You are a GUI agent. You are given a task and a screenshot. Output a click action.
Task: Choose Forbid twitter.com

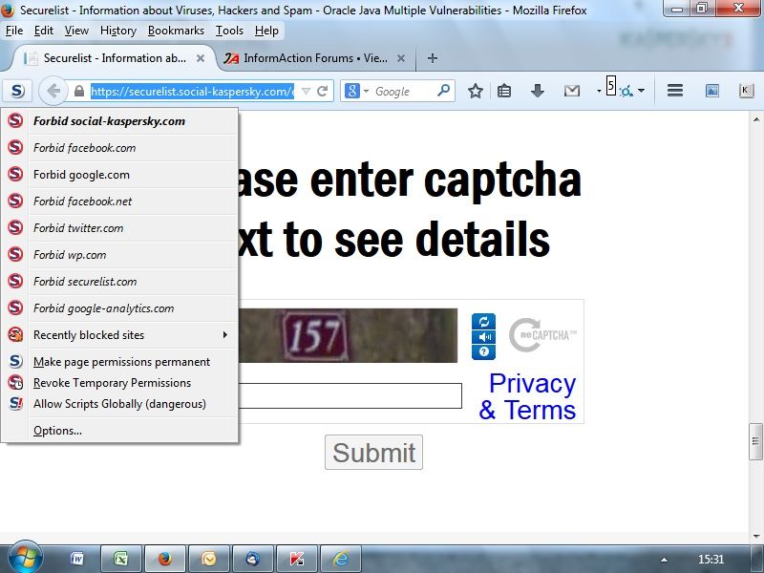coord(120,228)
